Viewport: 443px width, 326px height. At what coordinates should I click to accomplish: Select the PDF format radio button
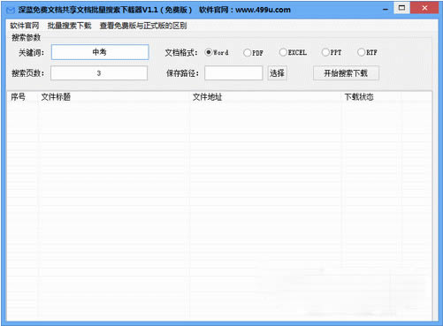pyautogui.click(x=248, y=53)
